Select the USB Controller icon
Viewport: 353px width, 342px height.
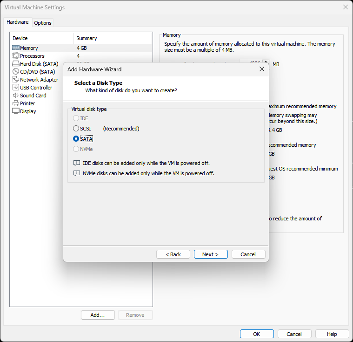coord(15,88)
